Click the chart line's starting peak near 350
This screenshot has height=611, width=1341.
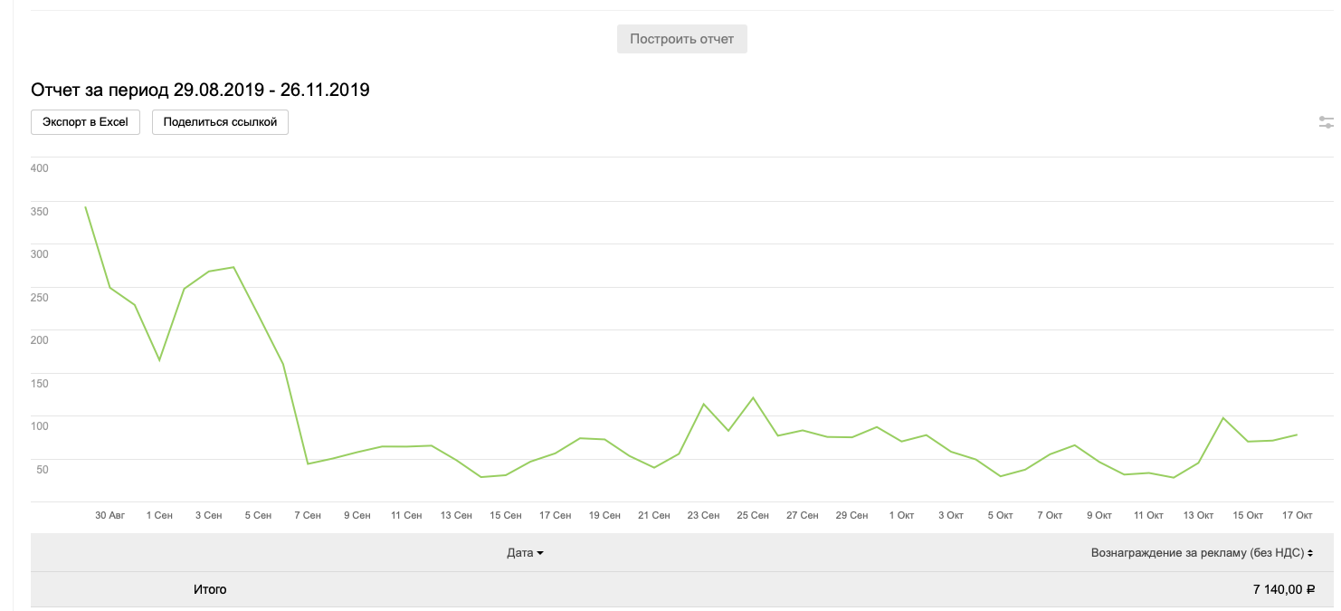[x=85, y=206]
